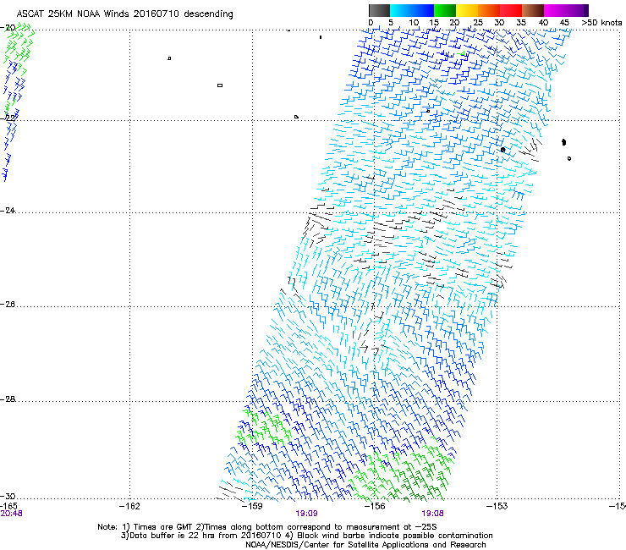Viewport: 626px width, 550px height.
Task: Click the legend label '40'
Action: (x=543, y=23)
